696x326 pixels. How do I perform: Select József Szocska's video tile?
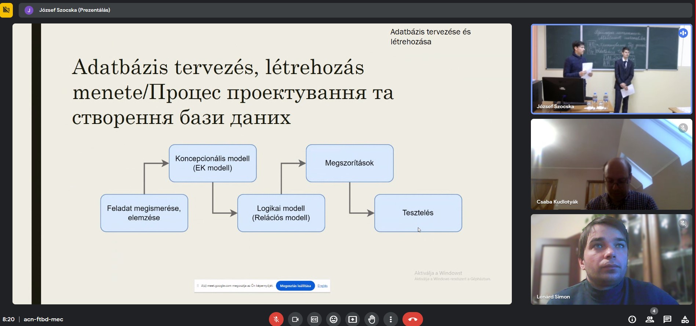pyautogui.click(x=611, y=69)
